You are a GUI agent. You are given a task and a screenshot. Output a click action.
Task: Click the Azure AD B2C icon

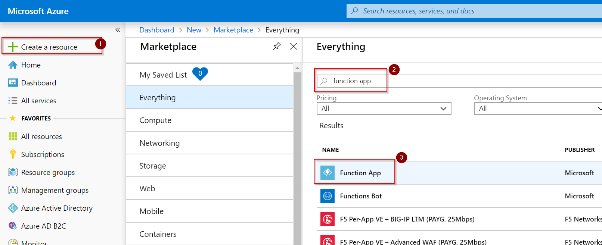(x=13, y=226)
